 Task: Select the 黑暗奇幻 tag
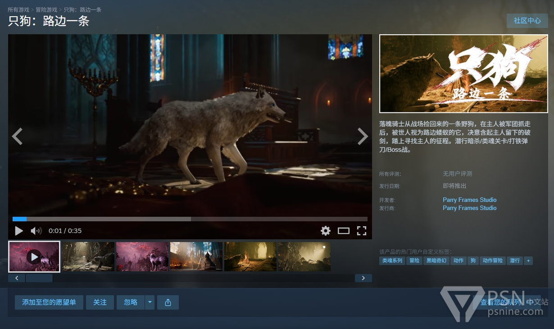pyautogui.click(x=437, y=260)
